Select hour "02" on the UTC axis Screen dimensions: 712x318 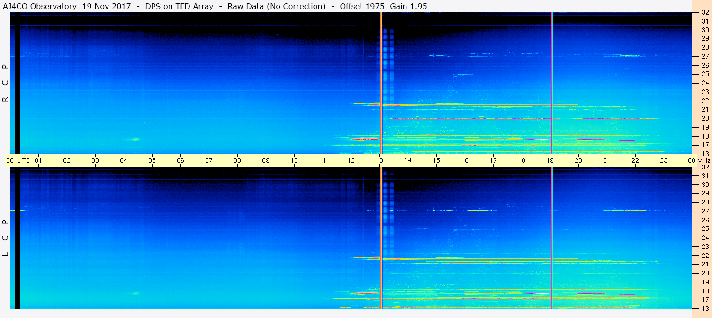click(67, 160)
